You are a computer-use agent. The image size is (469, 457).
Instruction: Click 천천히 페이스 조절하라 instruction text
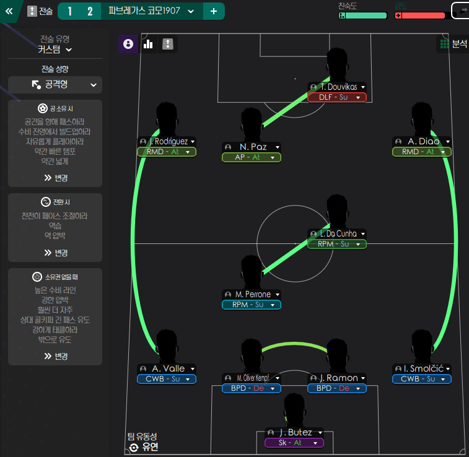coord(55,215)
